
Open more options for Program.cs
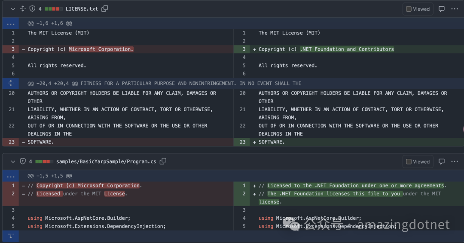[455, 161]
